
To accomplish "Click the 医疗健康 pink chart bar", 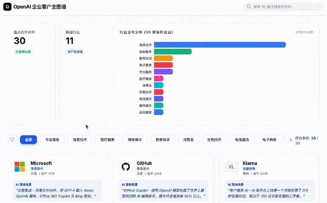I will [159, 78].
